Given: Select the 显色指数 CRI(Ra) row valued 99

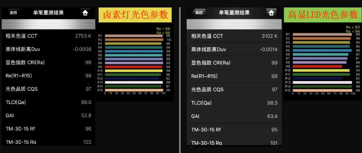Looking at the screenshot, I should pos(234,62).
